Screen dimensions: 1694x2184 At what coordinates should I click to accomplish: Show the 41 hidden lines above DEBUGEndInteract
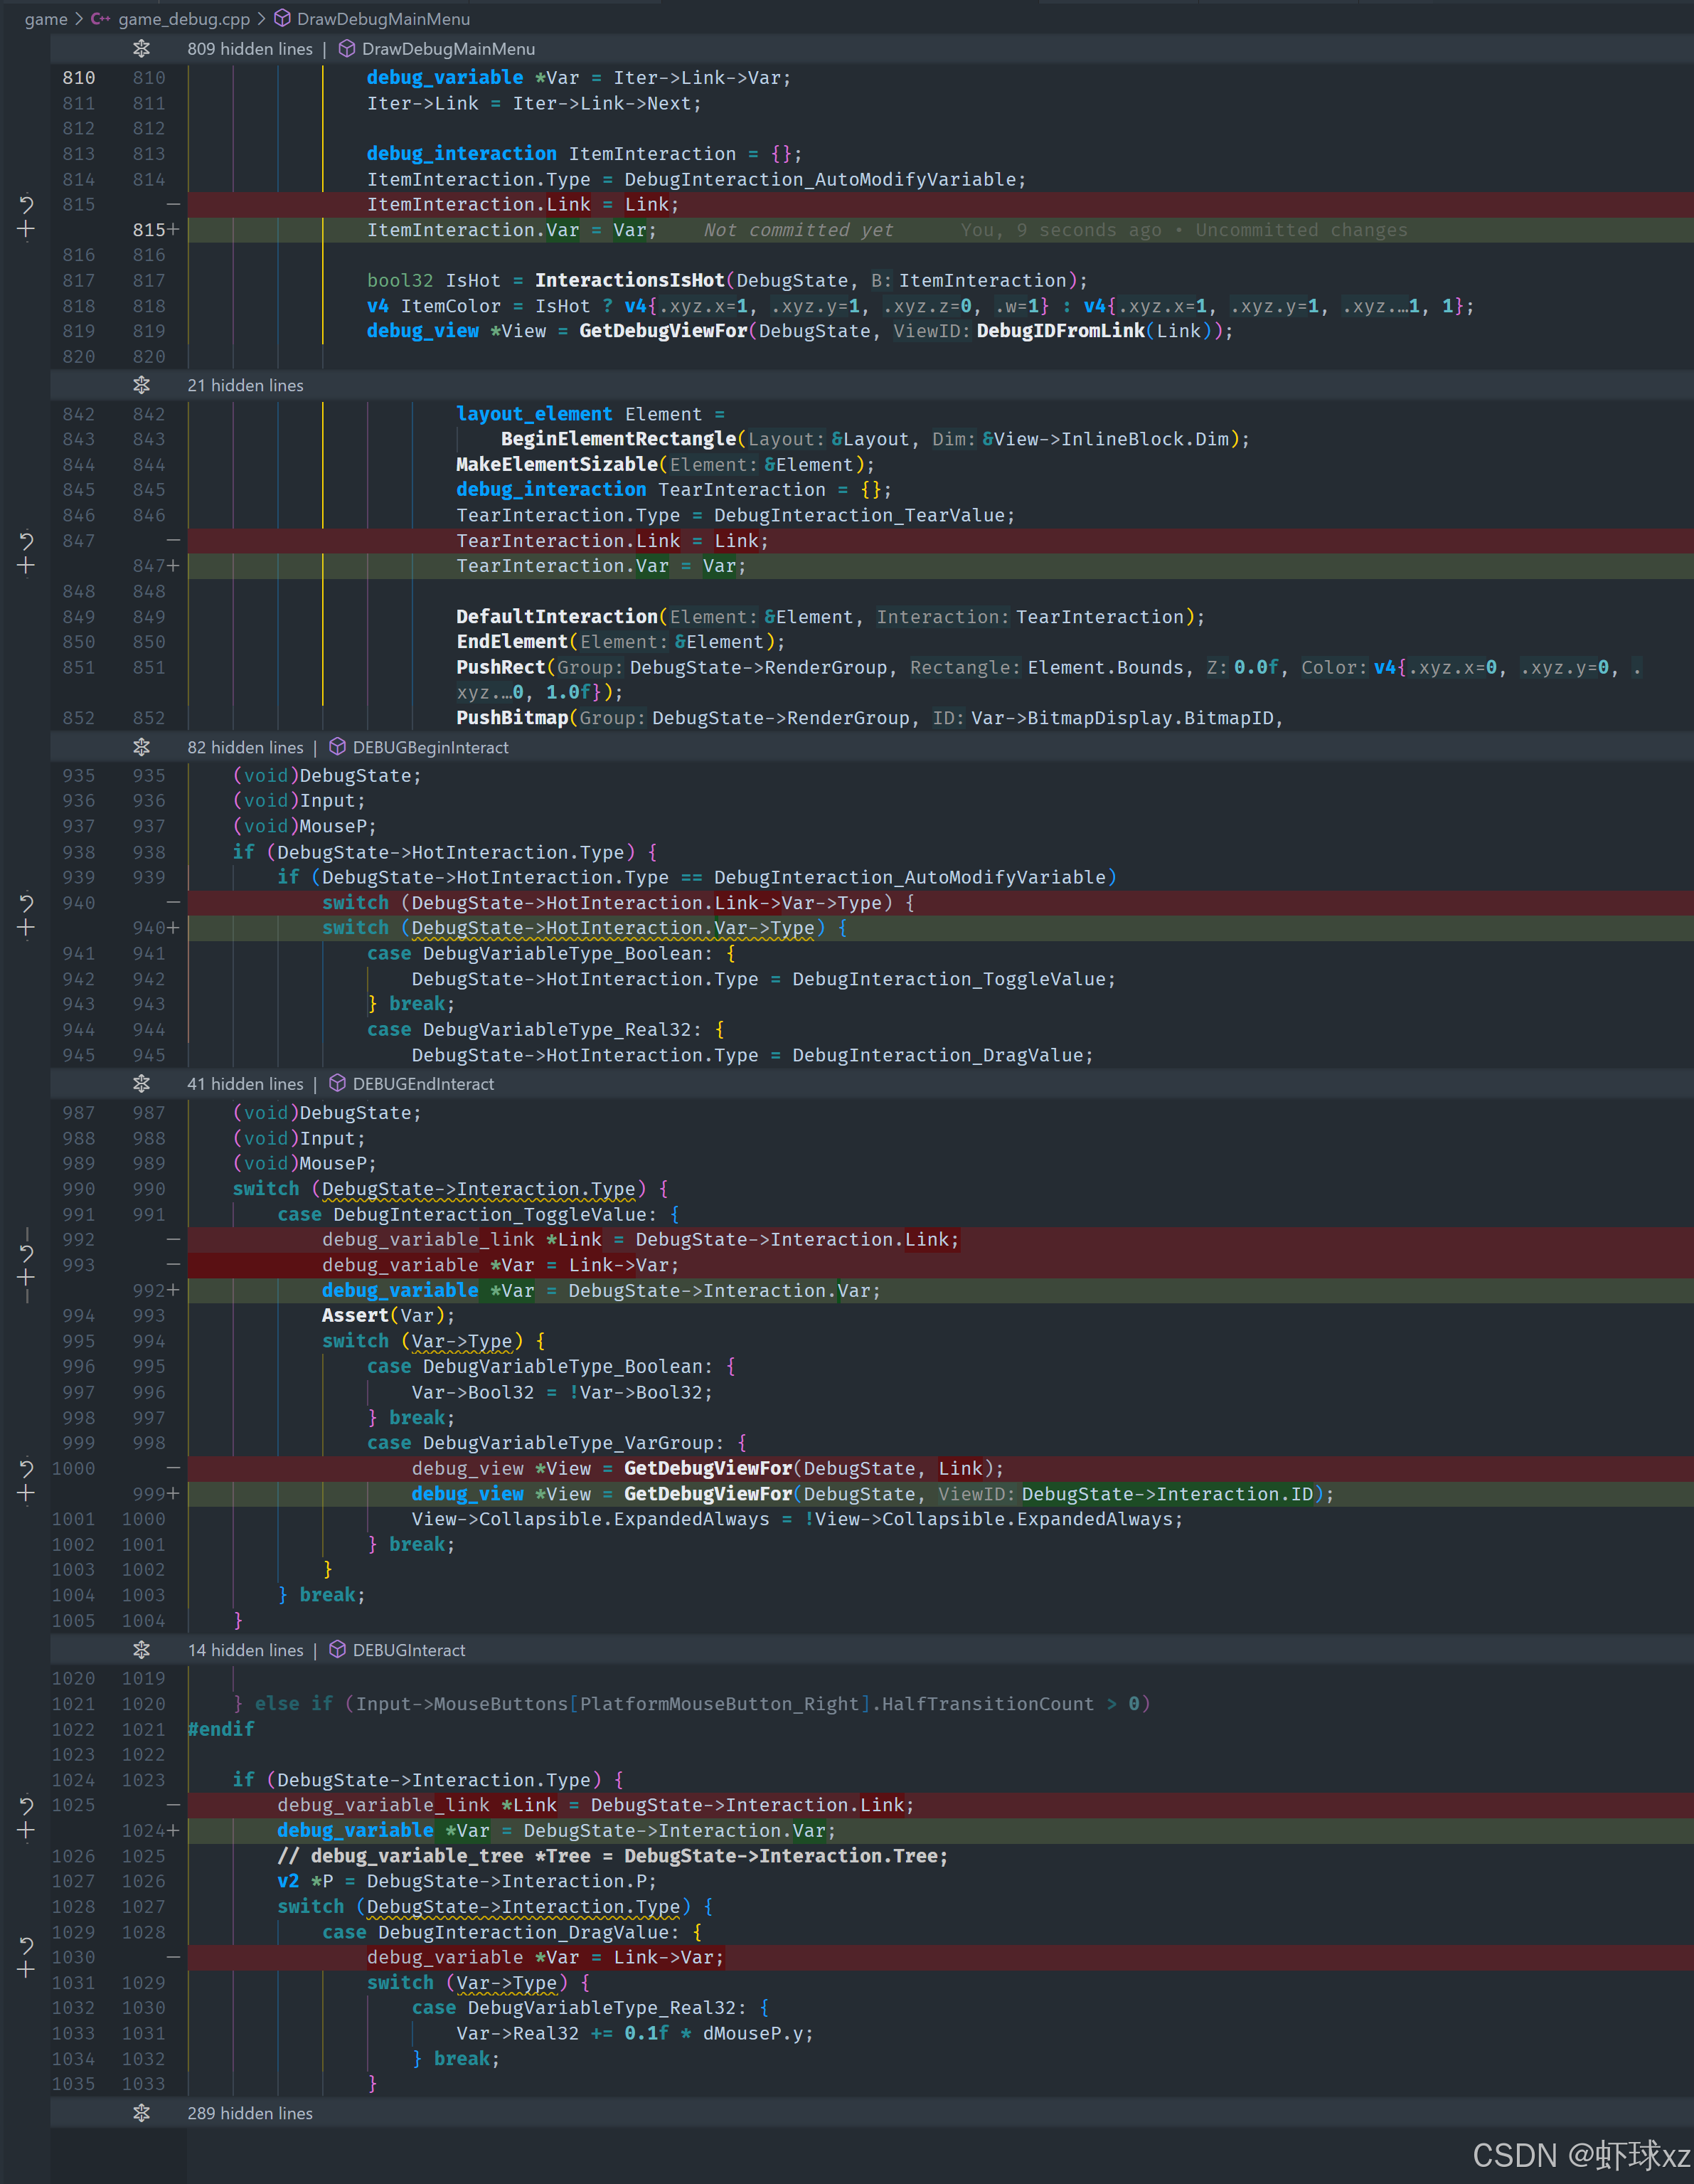pyautogui.click(x=141, y=1084)
